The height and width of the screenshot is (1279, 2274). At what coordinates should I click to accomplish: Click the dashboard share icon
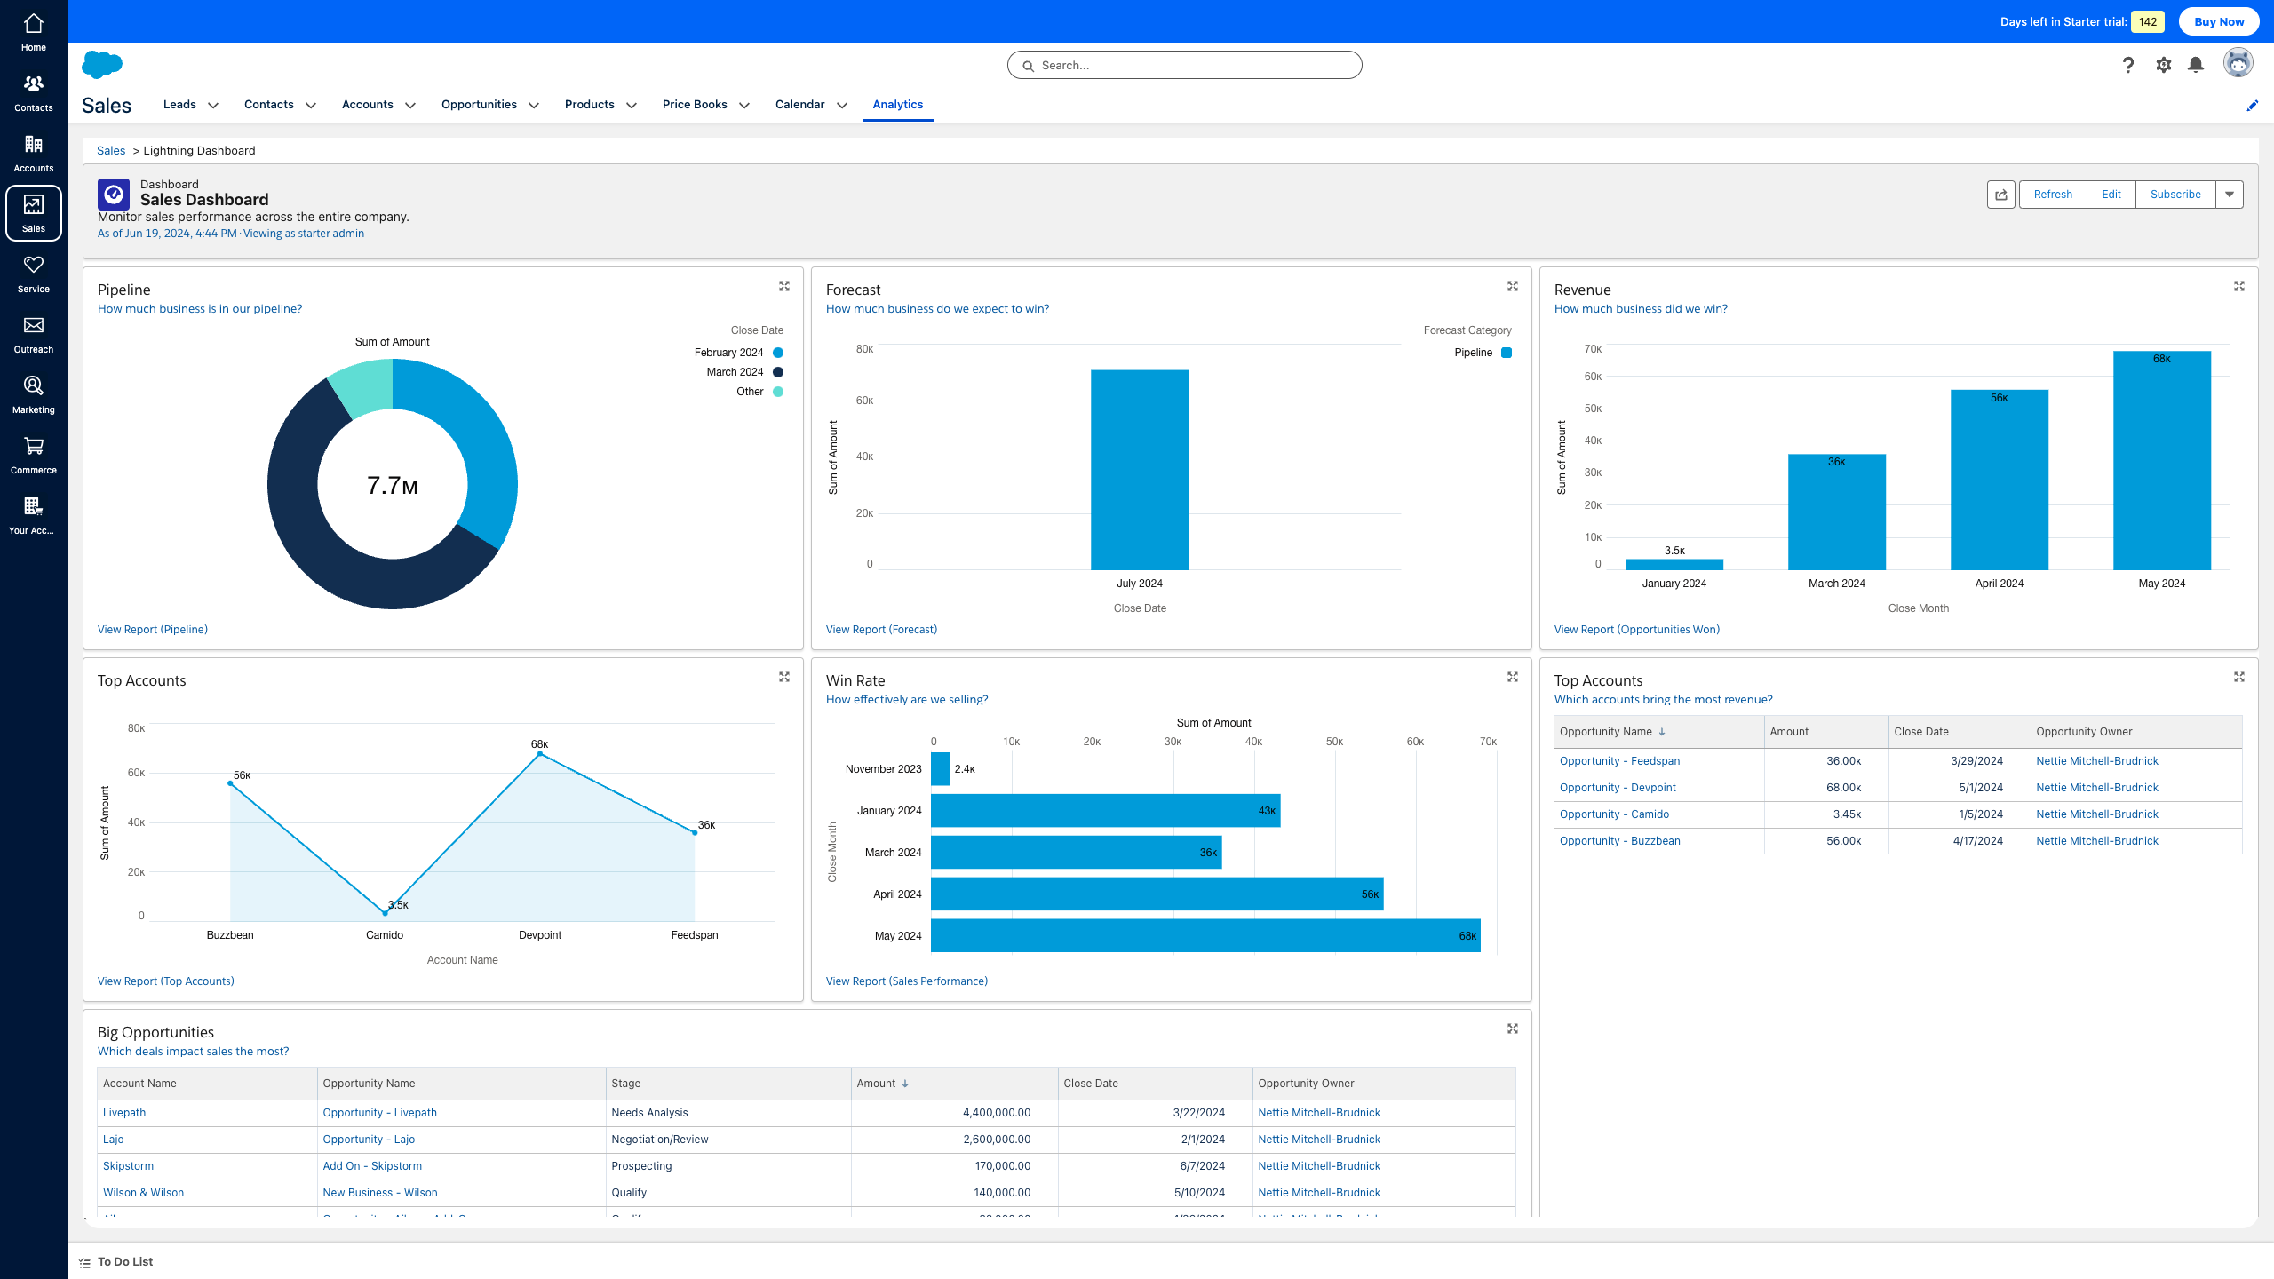[x=2000, y=195]
